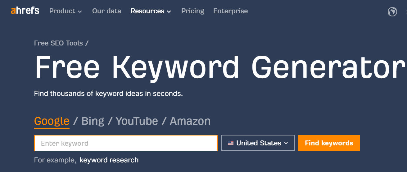Click the United States flag icon
Image resolution: width=407 pixels, height=172 pixels.
(230, 143)
